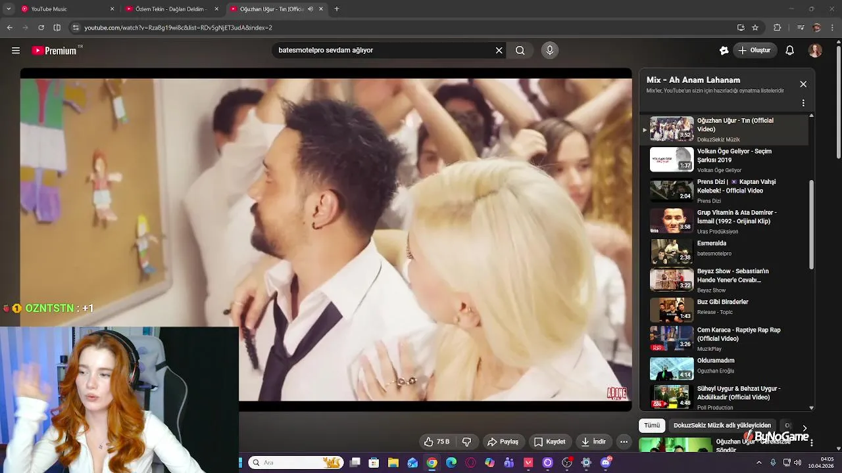Play Süheyl Uygur & Behzat Uygur - Abdülkadir
The height and width of the screenshot is (473, 842).
[724, 397]
